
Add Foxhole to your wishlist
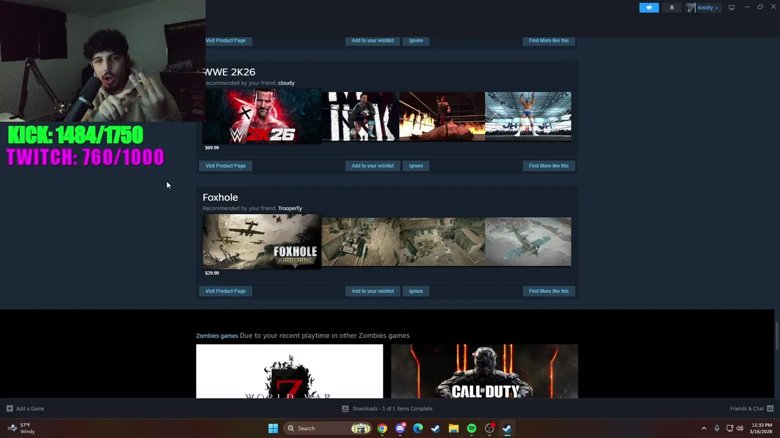click(x=372, y=291)
